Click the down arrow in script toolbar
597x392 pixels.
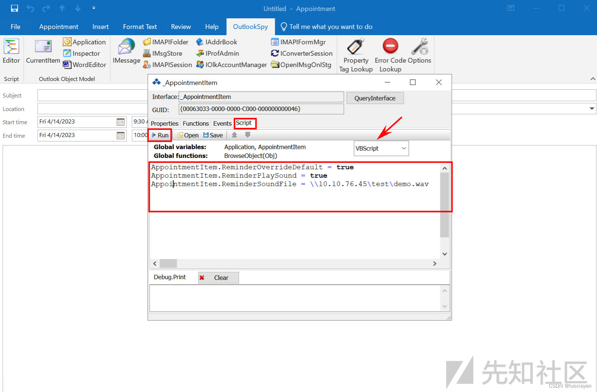pos(248,135)
